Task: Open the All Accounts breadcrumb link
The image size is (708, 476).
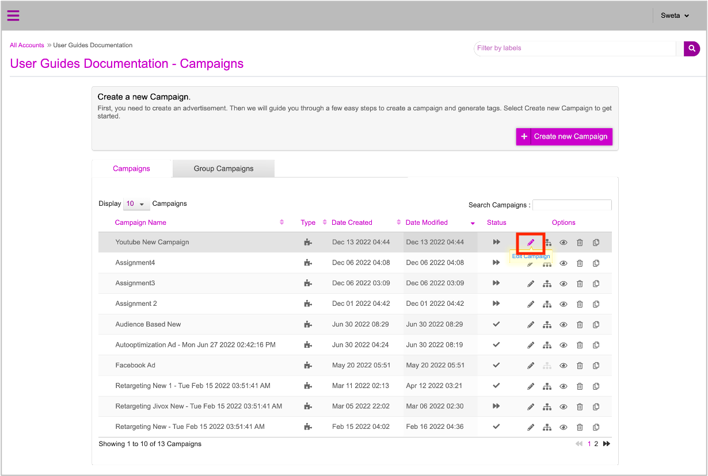Action: 27,45
